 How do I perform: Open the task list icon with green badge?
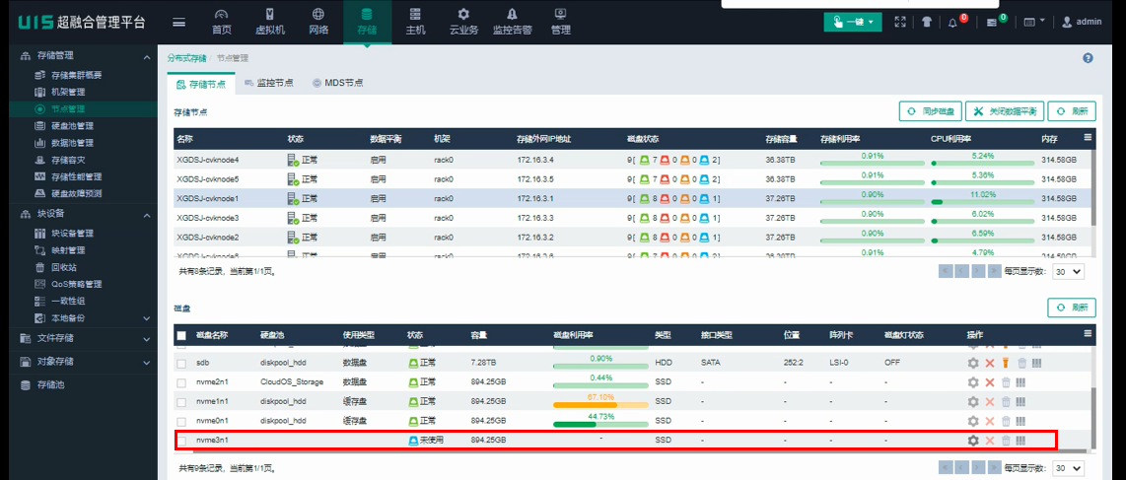point(993,22)
